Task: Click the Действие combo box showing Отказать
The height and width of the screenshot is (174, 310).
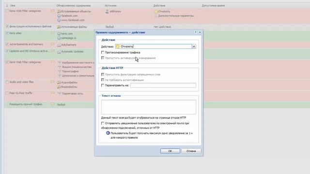Action: pos(155,46)
